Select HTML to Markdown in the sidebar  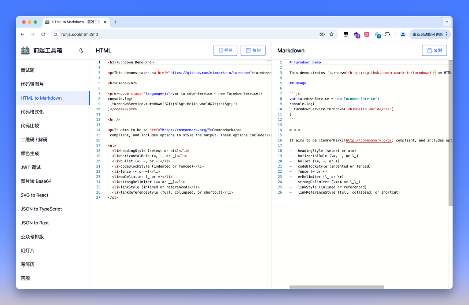pyautogui.click(x=53, y=98)
